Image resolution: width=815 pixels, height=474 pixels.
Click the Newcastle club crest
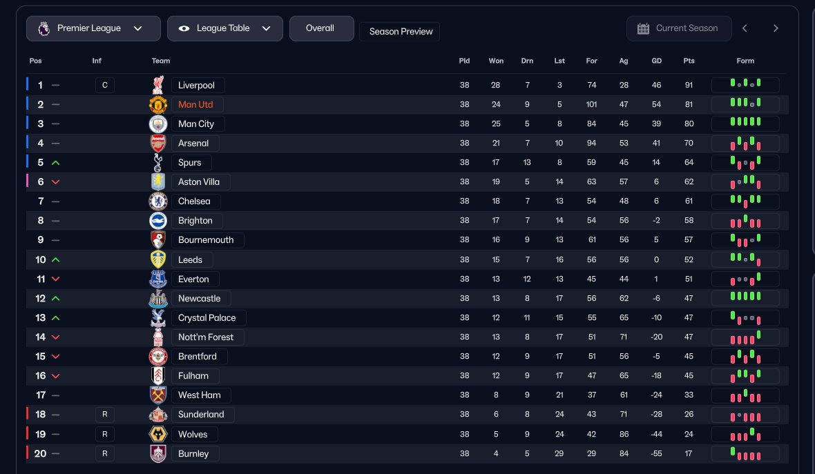159,299
